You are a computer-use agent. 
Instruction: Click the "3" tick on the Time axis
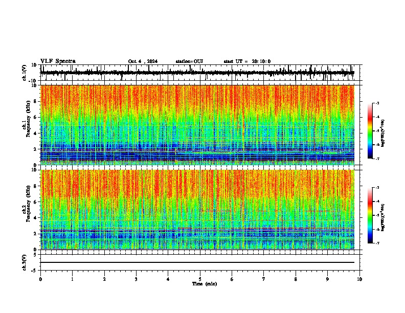point(136,279)
